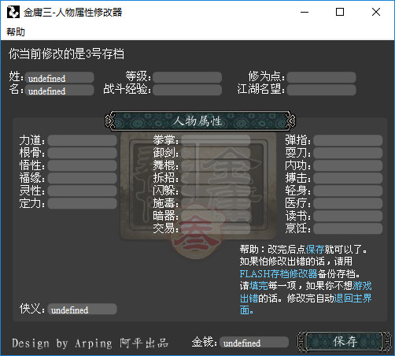Viewport: 395px width, 356px height.
Task: Select the 弹指 skill field
Action: coord(348,140)
